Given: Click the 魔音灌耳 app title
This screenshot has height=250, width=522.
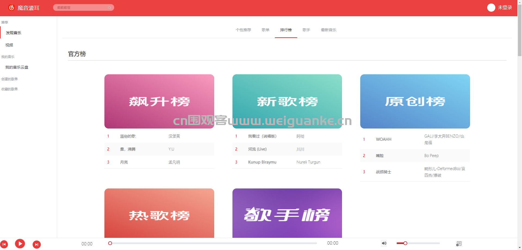Looking at the screenshot, I should click(x=29, y=8).
